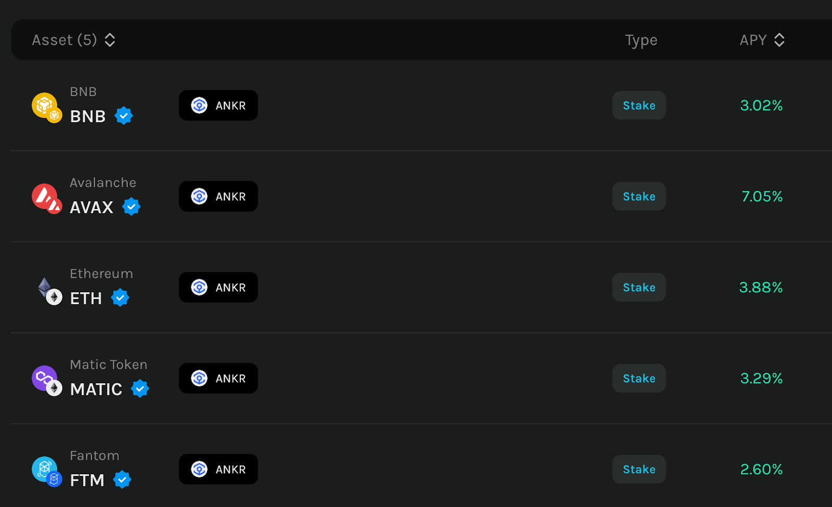Viewport: 832px width, 507px height.
Task: Sort the list by Asset column
Action: [73, 40]
